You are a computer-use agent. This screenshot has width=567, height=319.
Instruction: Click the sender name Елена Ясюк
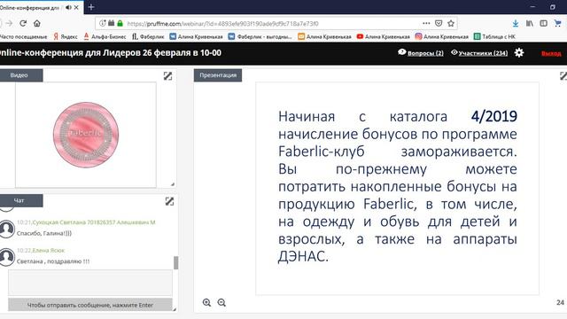point(48,250)
